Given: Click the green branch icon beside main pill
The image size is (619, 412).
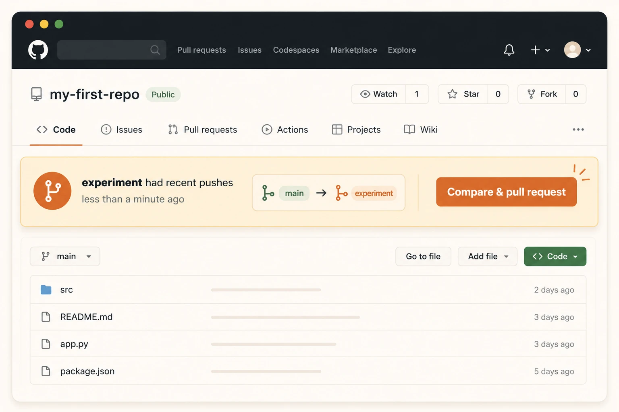Looking at the screenshot, I should [x=268, y=193].
